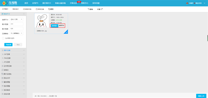Open 批量云端压缩 from the top menu
The width and height of the screenshot is (208, 98).
(60, 3)
